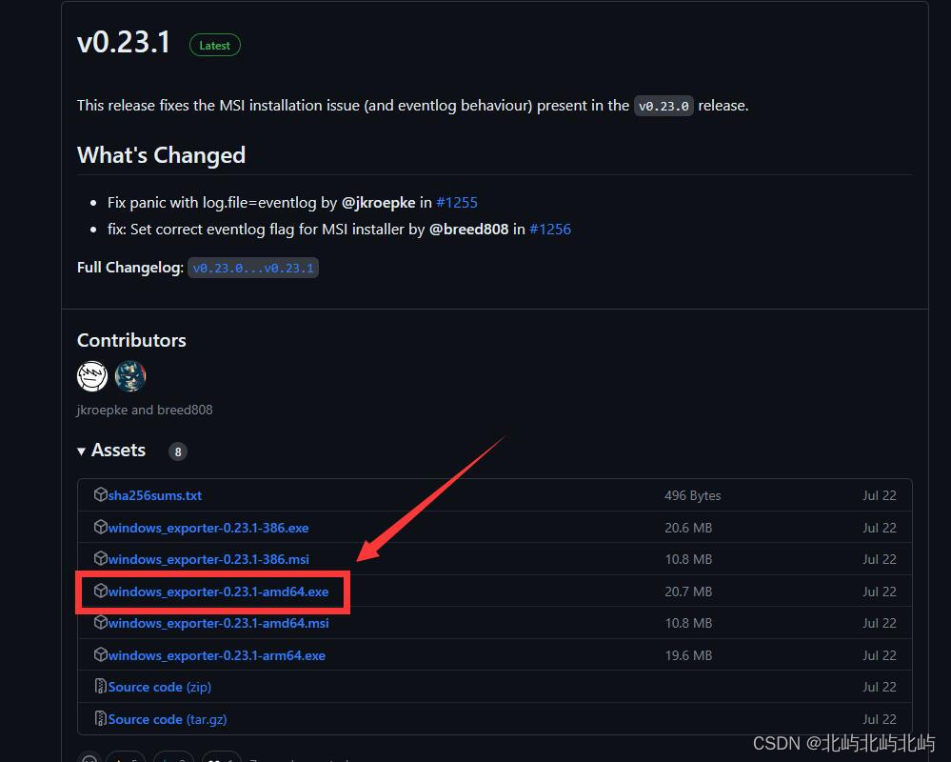Download windows_exporter-0.23.1-386.msi

208,559
